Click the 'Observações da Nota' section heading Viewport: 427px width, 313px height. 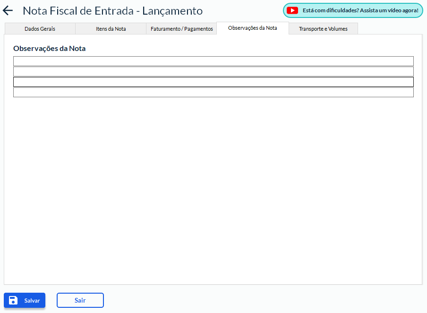point(49,48)
